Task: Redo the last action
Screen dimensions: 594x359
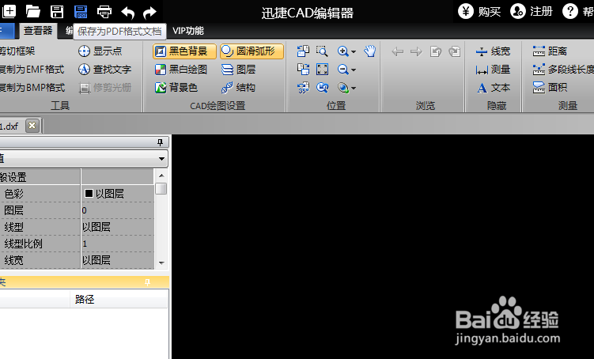Action: 150,12
